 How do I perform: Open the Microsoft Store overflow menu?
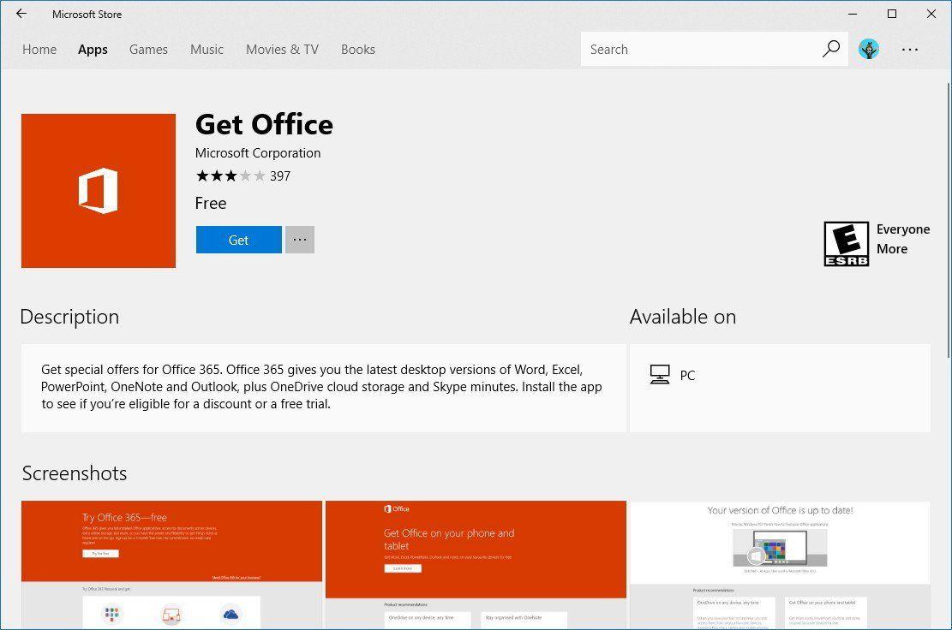pyautogui.click(x=909, y=49)
